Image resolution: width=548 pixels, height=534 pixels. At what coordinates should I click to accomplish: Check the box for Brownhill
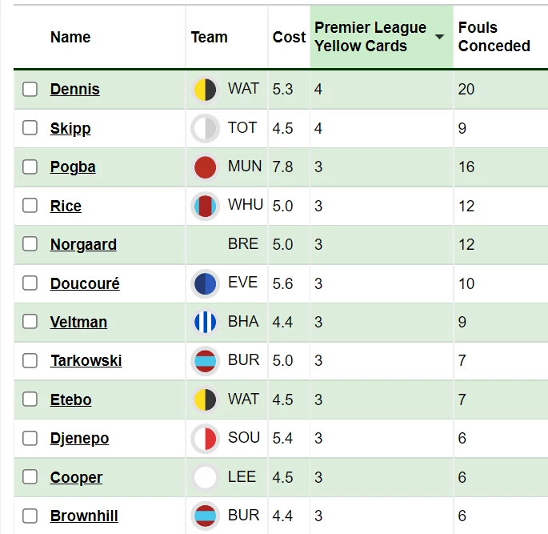click(30, 516)
